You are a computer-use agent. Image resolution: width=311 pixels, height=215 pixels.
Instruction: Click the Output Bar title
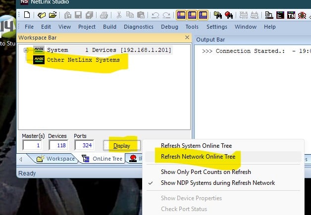click(210, 40)
